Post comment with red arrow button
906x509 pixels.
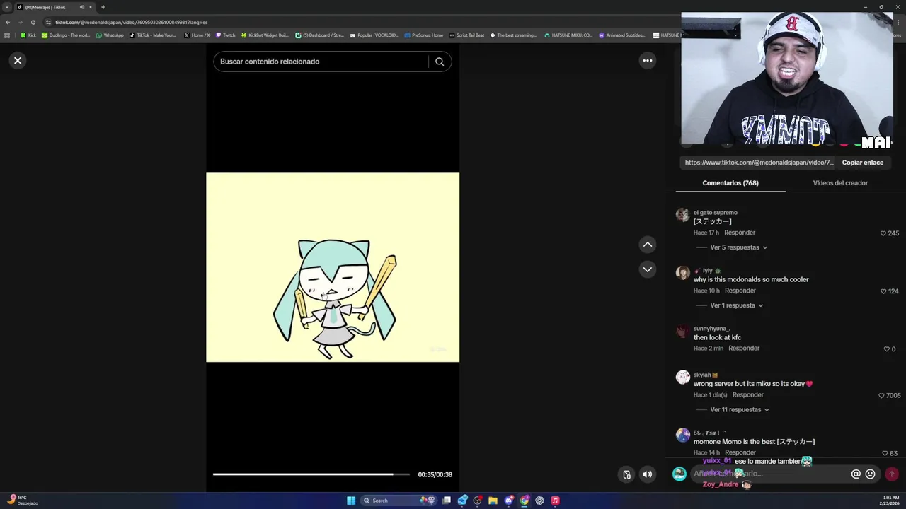pyautogui.click(x=892, y=474)
